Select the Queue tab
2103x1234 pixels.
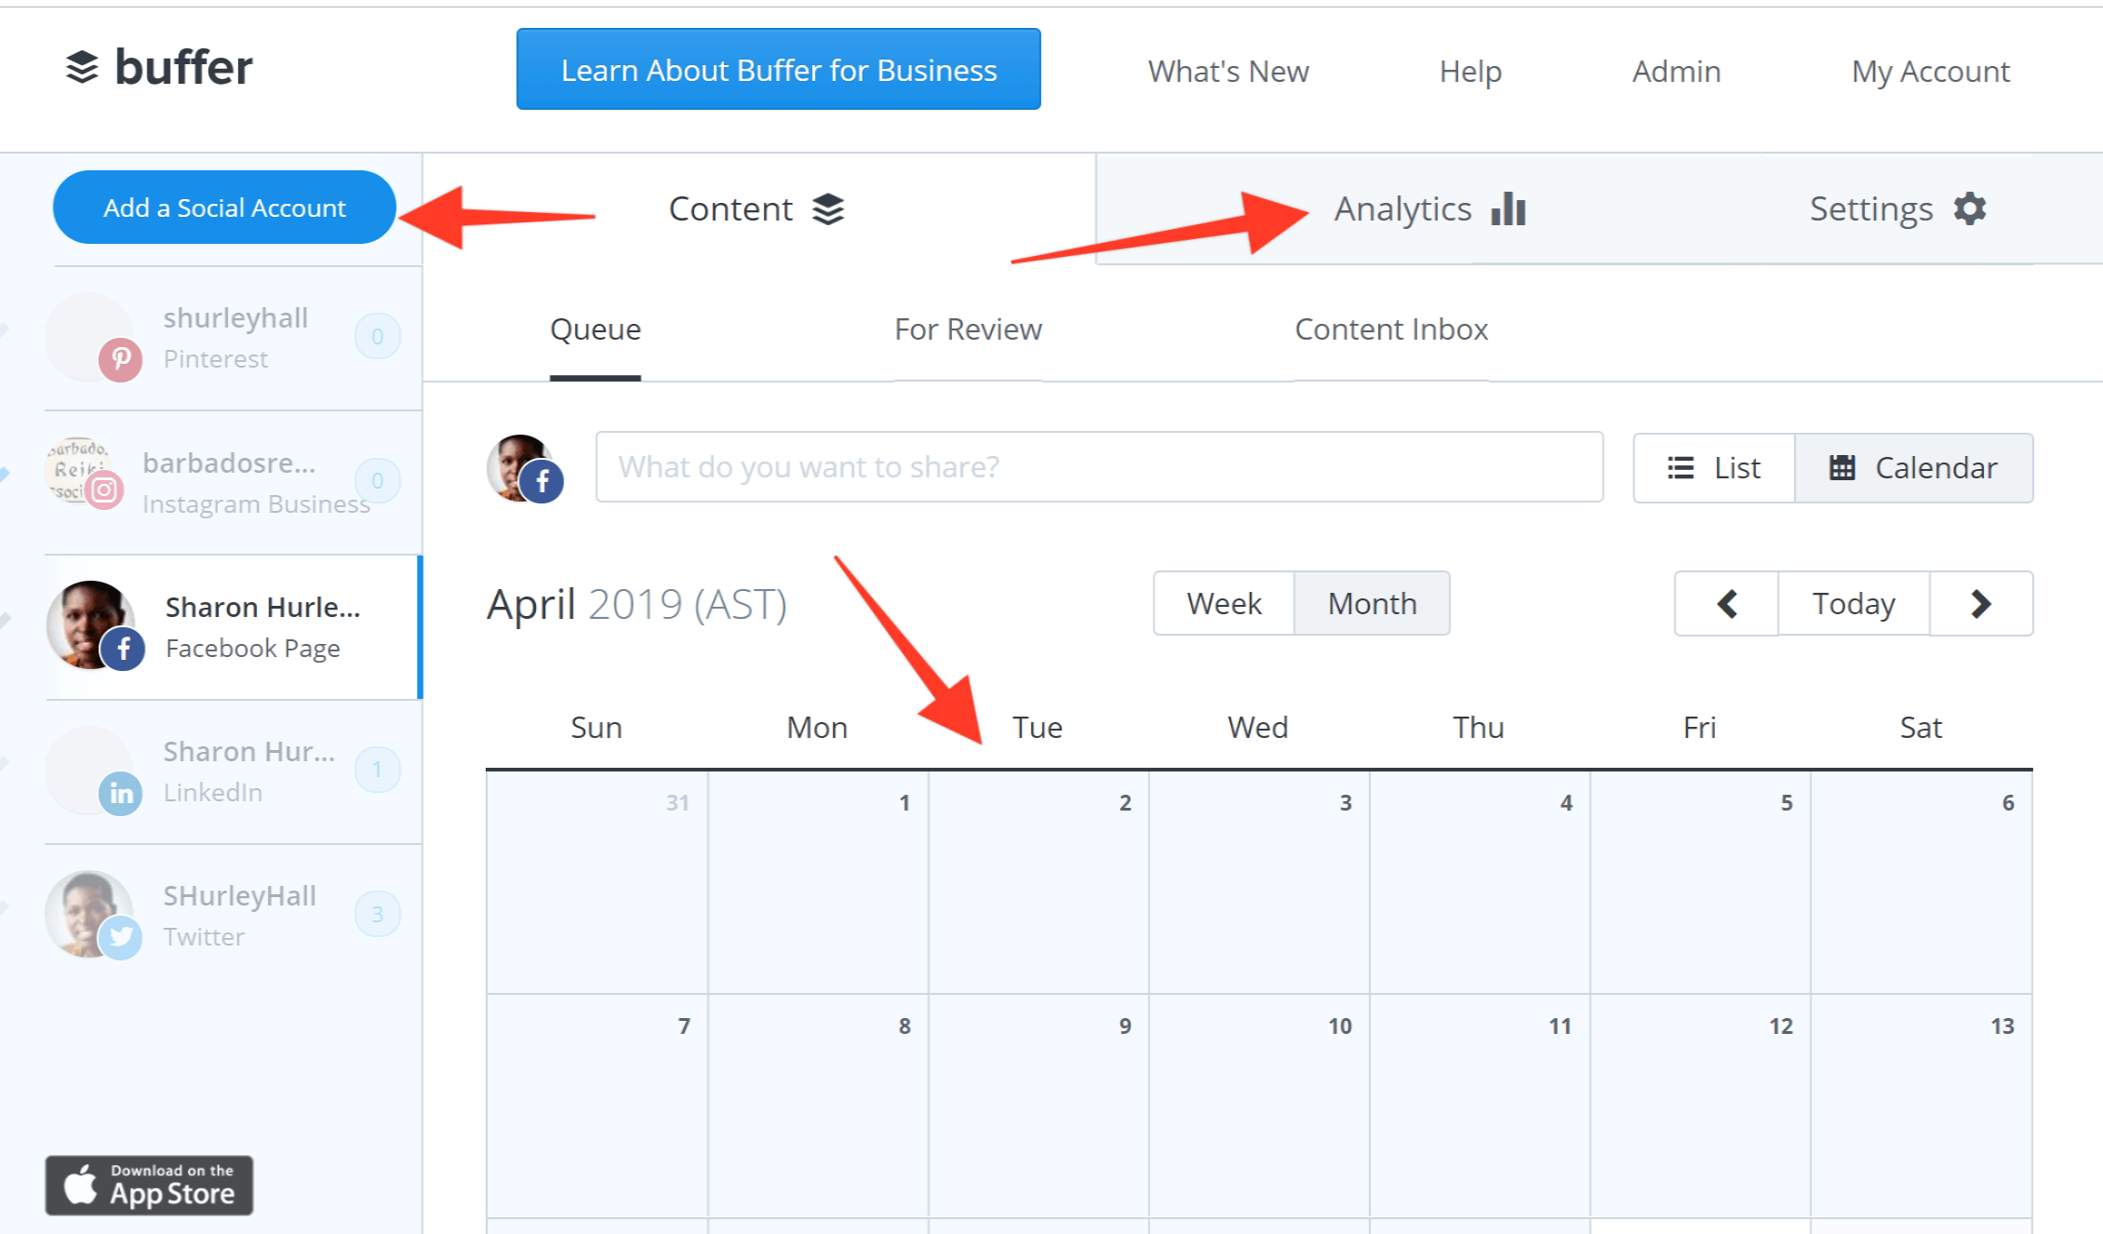(x=594, y=326)
